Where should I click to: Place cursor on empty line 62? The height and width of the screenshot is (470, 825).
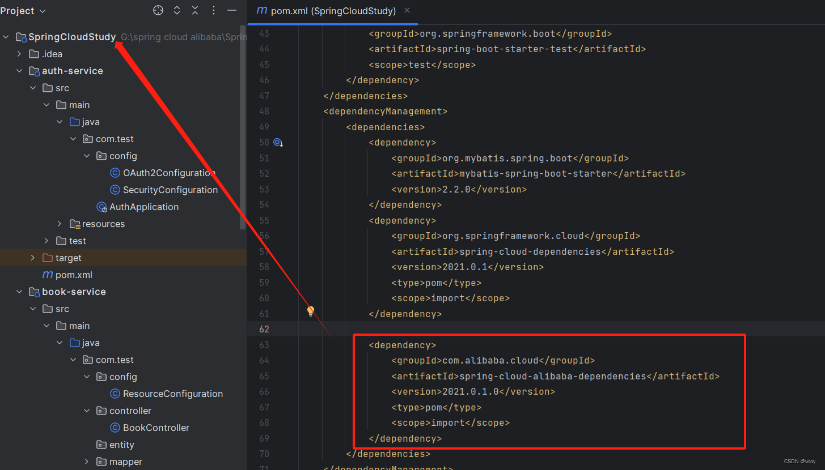pos(536,329)
